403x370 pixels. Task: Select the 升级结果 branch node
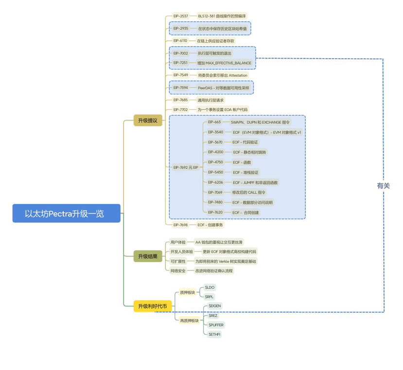click(148, 256)
